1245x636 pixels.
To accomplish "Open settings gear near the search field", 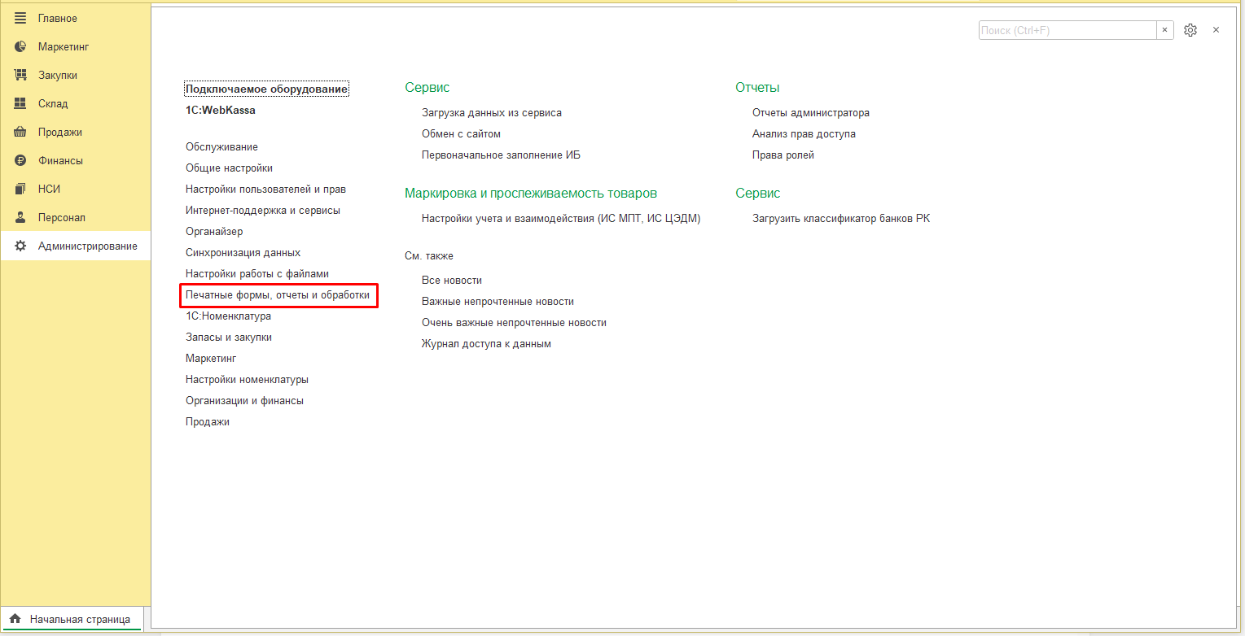I will pyautogui.click(x=1190, y=30).
